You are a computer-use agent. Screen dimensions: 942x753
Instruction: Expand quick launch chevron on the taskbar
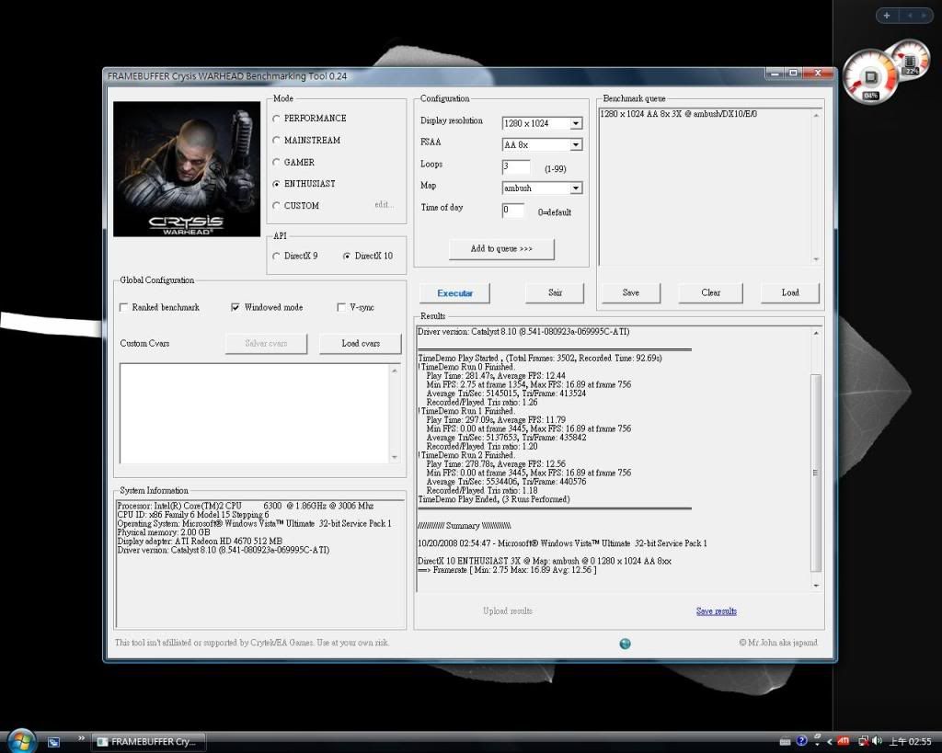tap(81, 738)
